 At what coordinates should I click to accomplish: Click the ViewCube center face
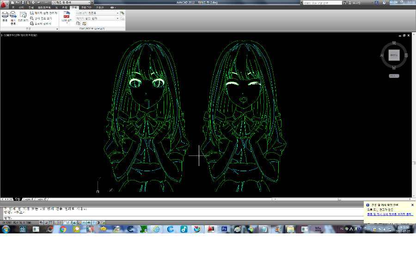coord(394,55)
